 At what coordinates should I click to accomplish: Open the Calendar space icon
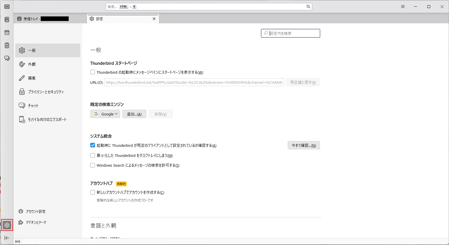(x=7, y=33)
